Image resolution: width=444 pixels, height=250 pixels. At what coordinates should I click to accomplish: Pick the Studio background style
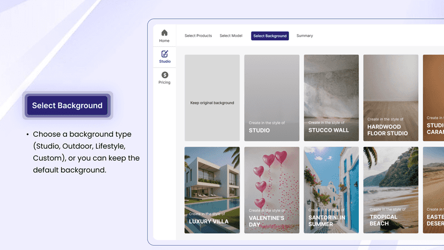pyautogui.click(x=272, y=98)
